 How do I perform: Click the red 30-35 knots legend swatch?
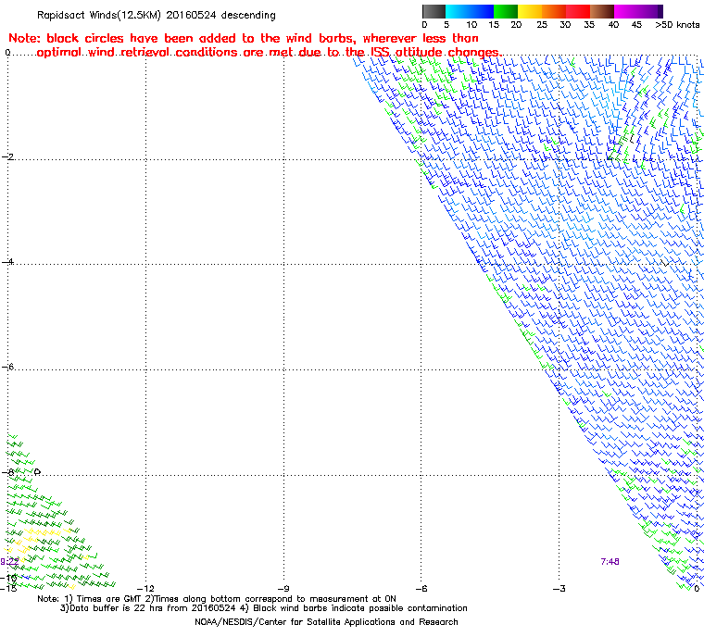tap(578, 11)
